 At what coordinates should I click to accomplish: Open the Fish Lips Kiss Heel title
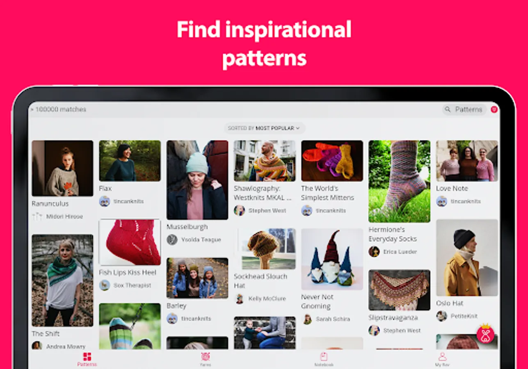point(128,272)
